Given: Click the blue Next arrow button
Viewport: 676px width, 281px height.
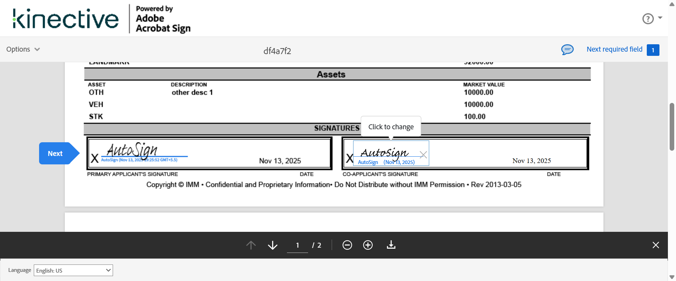Looking at the screenshot, I should (59, 153).
